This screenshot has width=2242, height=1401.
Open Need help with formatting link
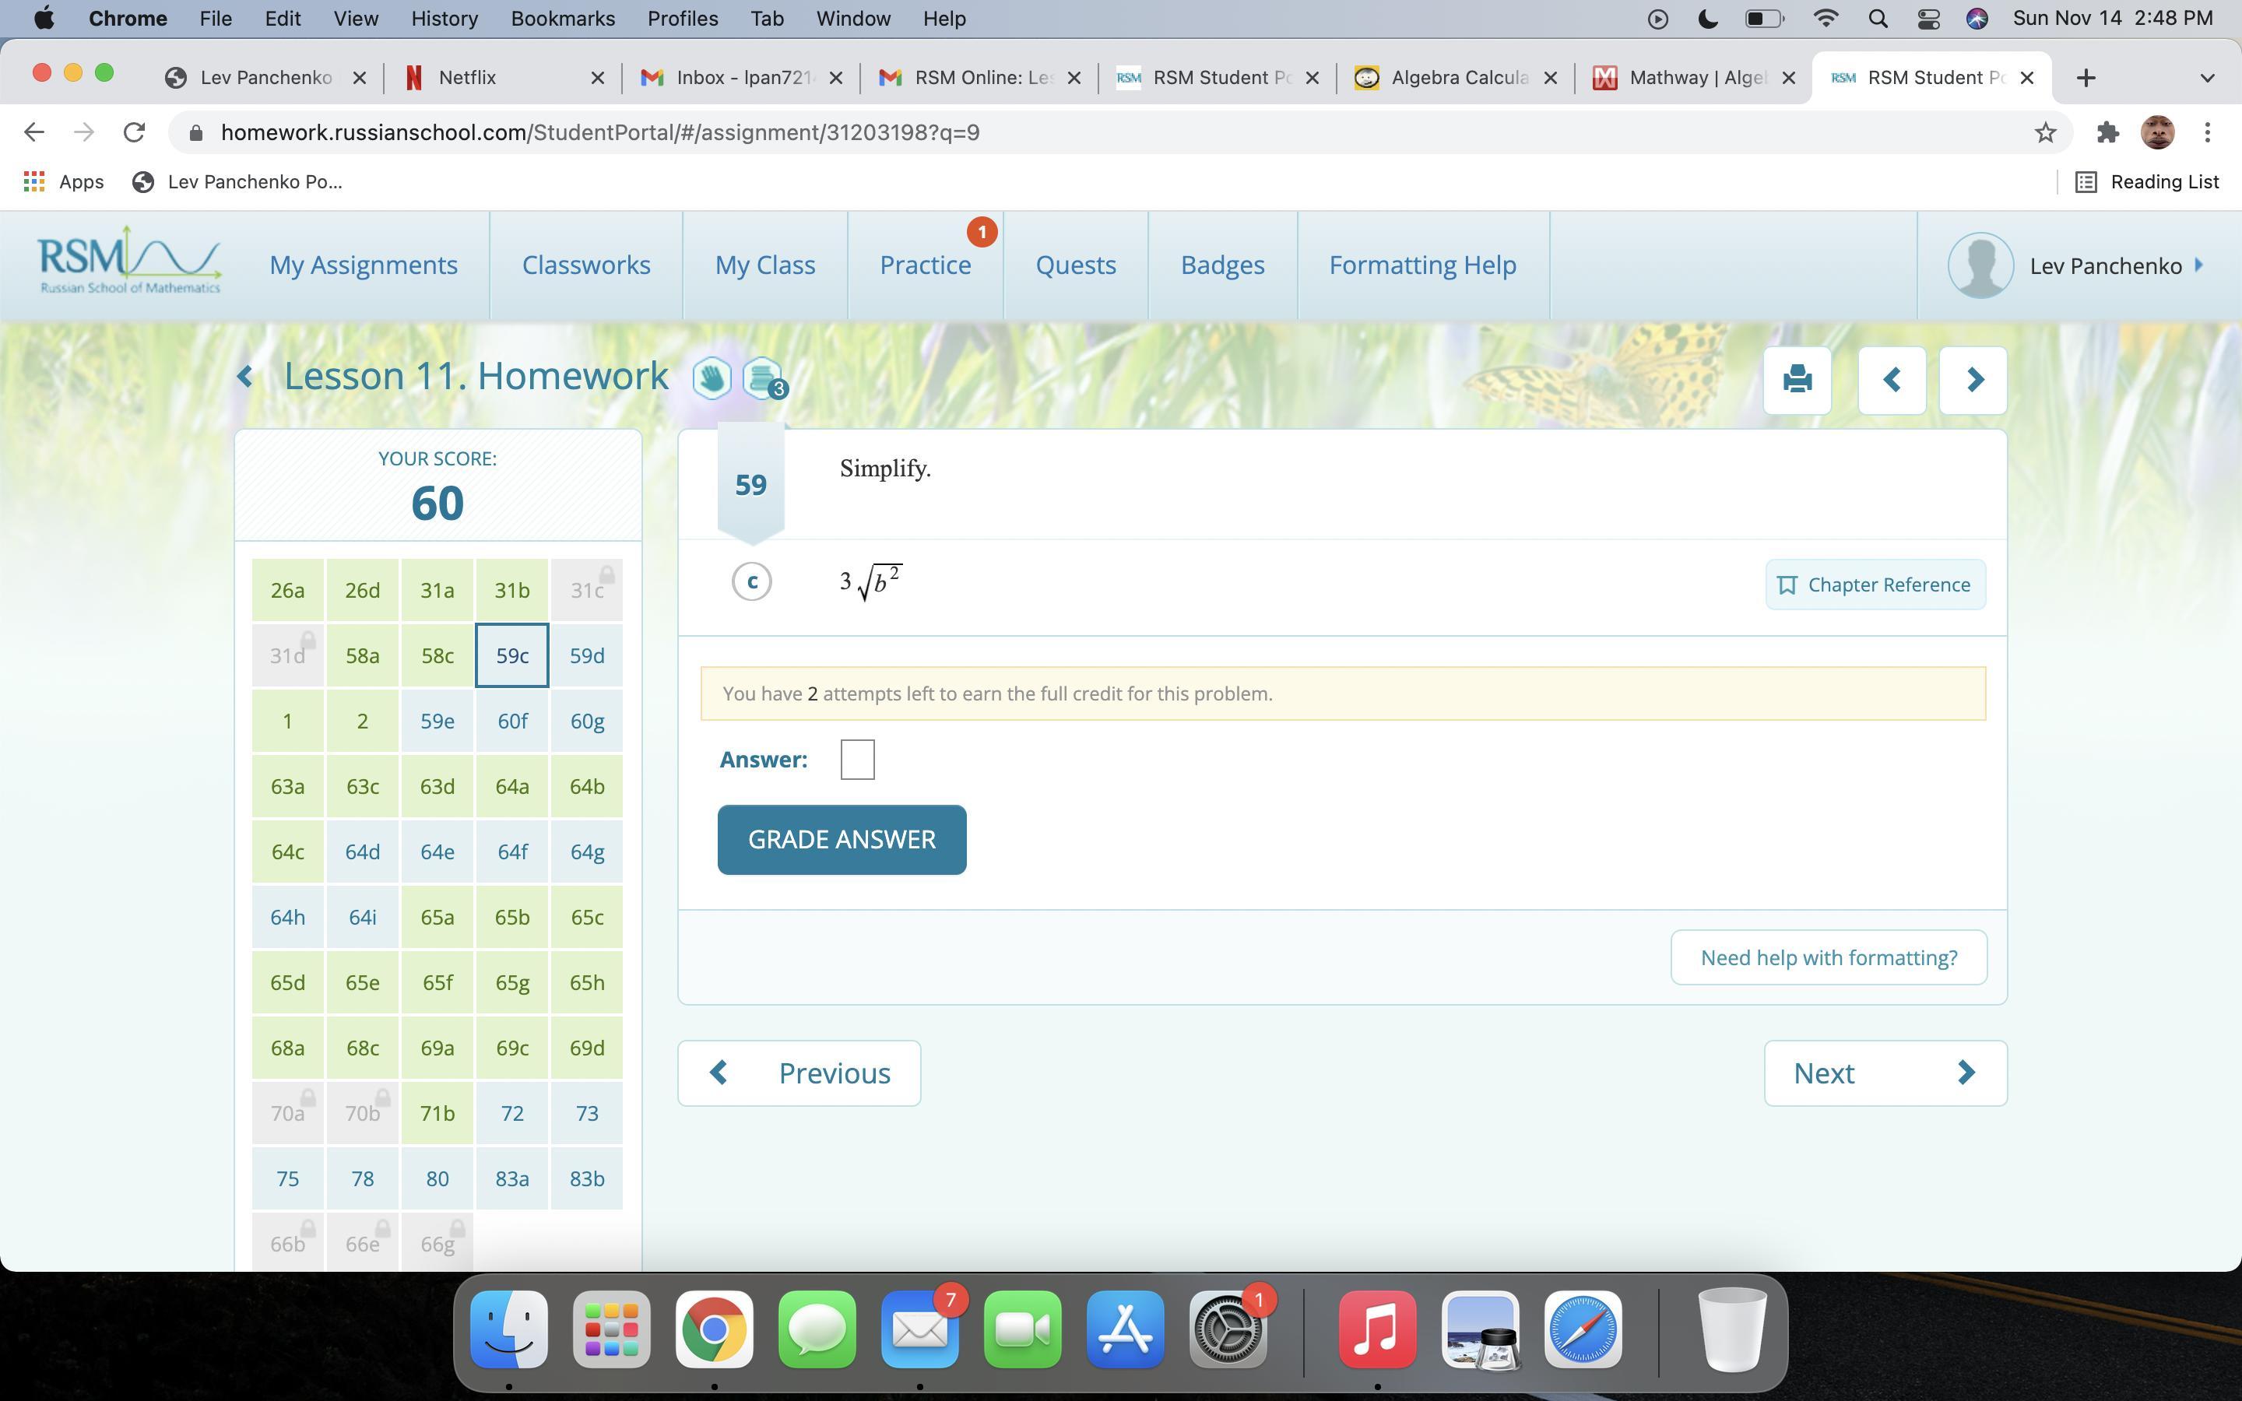point(1828,957)
